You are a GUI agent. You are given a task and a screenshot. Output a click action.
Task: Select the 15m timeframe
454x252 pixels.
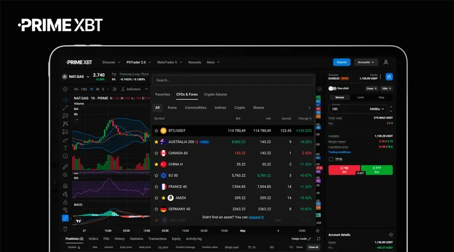coord(84,89)
